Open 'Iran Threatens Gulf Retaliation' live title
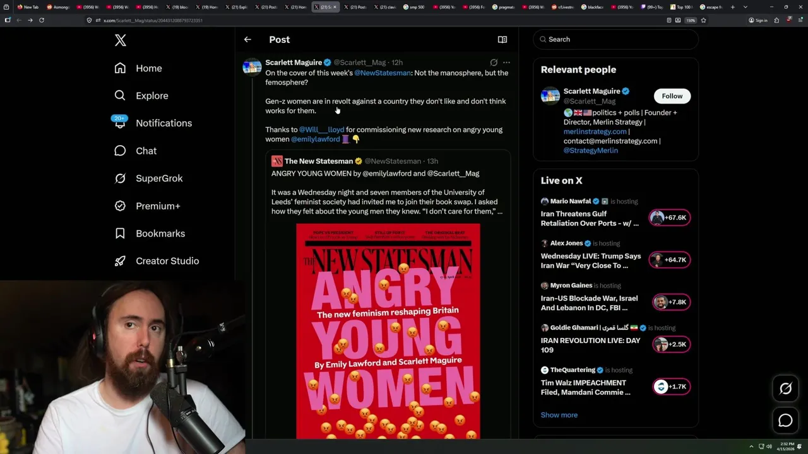This screenshot has height=454, width=808. 590,218
